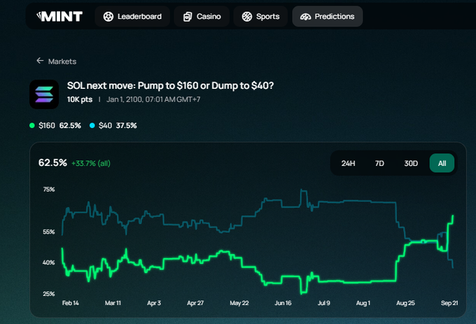Viewport: 476px width, 324px height.
Task: Click the back arrow beside Markets
Action: [x=40, y=61]
